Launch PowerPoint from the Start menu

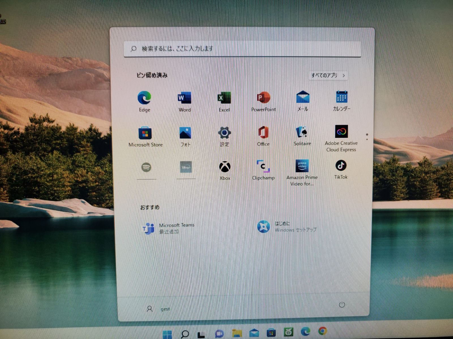click(x=263, y=101)
